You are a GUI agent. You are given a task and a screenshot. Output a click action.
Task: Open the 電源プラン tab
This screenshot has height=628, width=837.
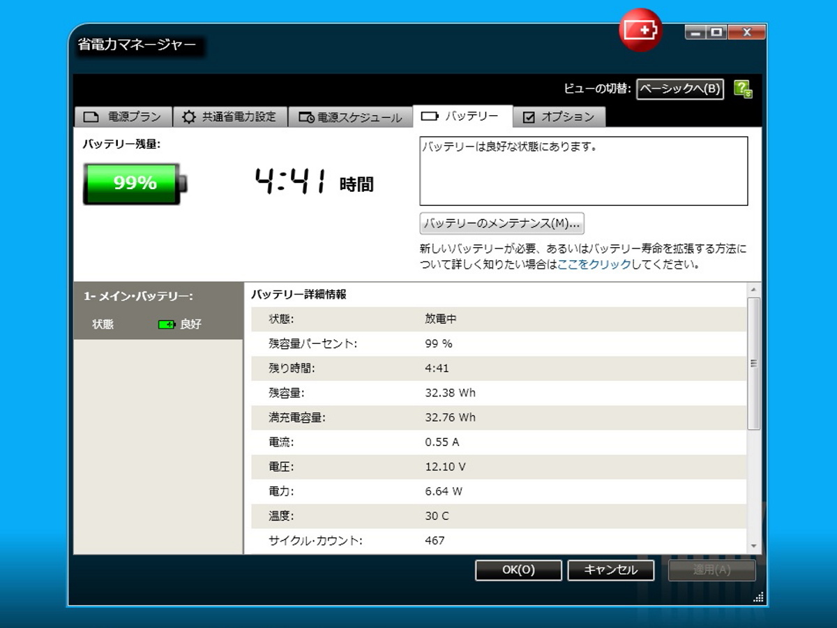[x=122, y=117]
